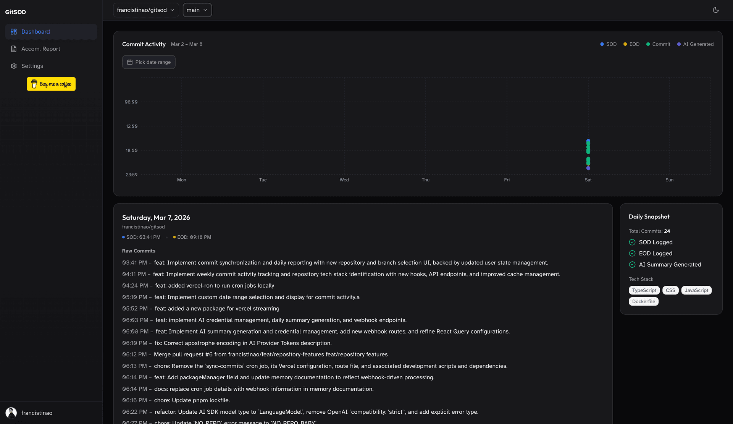The height and width of the screenshot is (424, 733).
Task: Open the francistinao/gitsod repository dropdown
Action: pyautogui.click(x=146, y=10)
